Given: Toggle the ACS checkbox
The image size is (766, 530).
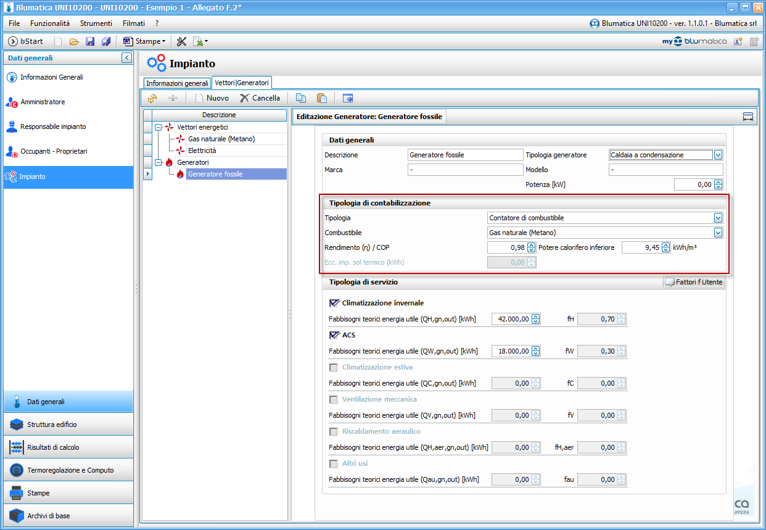Looking at the screenshot, I should [334, 335].
